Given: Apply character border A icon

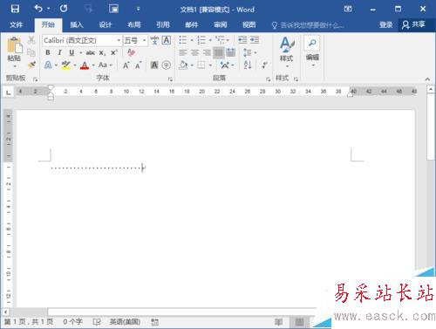Looking at the screenshot, I should tap(167, 40).
